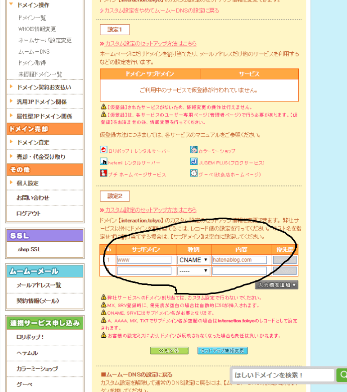Open setup guide link under 設定2

click(x=151, y=210)
